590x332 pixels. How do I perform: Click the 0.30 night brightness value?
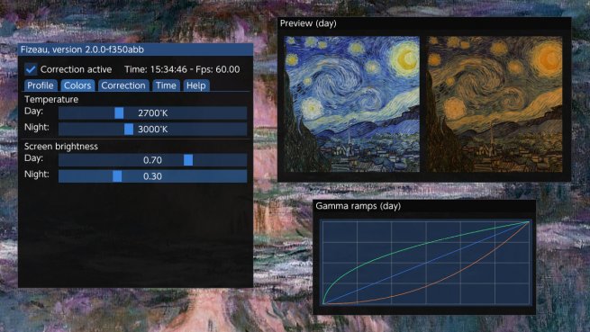pos(152,176)
